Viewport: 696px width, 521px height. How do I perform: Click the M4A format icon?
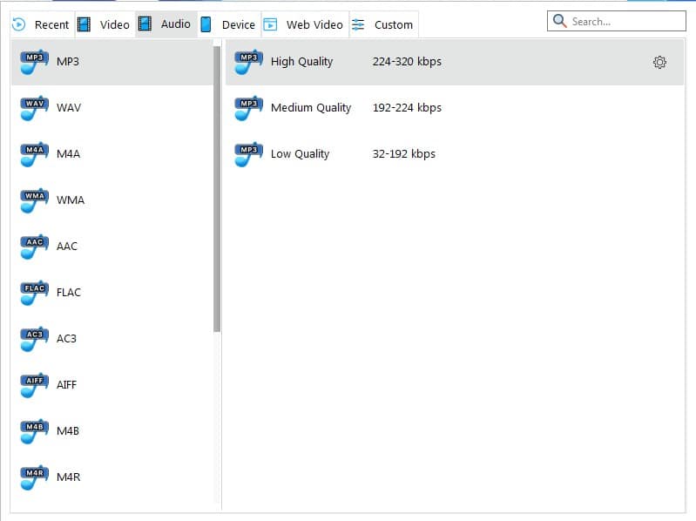click(34, 154)
